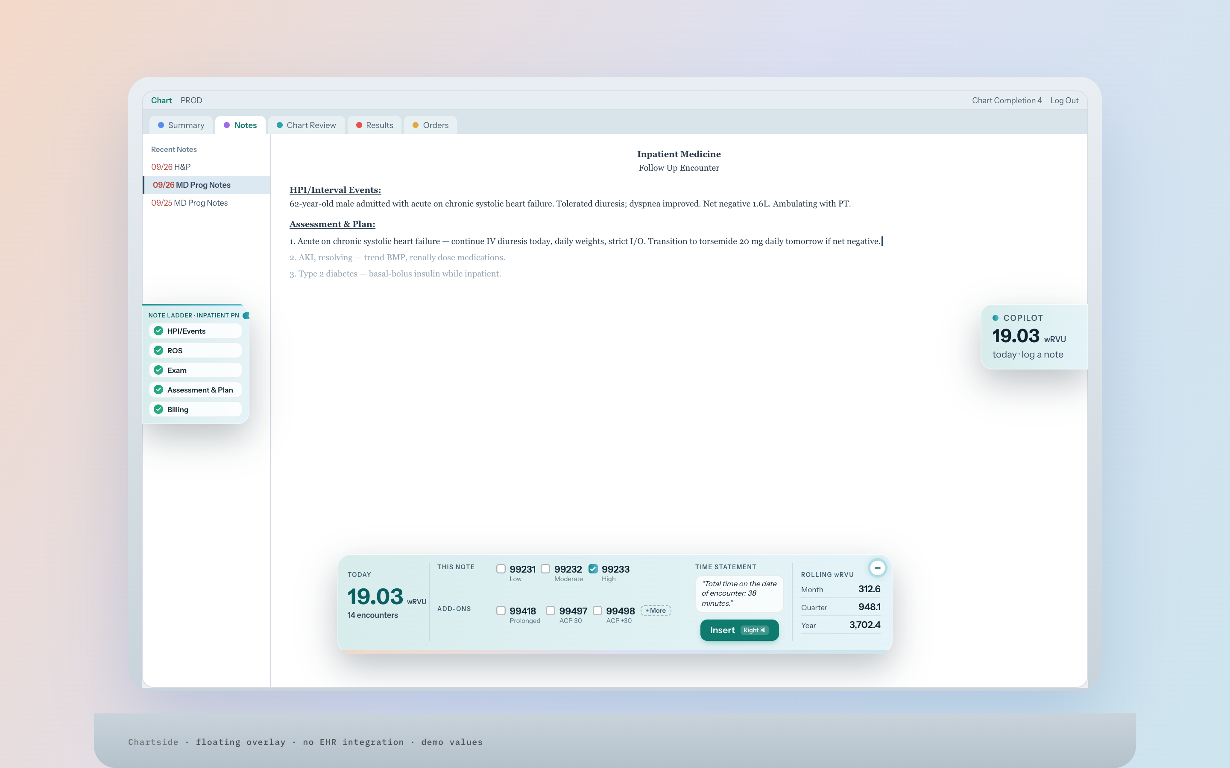
Task: Check the 99497 ACP 30 add-on
Action: point(551,611)
